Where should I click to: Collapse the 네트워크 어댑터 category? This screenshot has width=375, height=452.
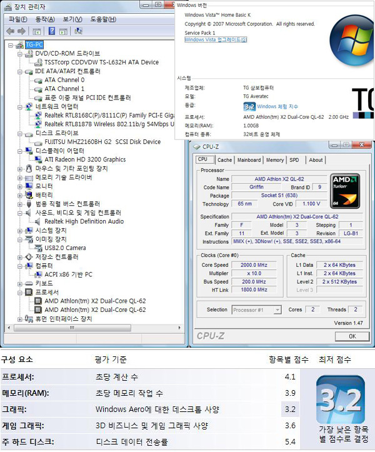[x=19, y=107]
